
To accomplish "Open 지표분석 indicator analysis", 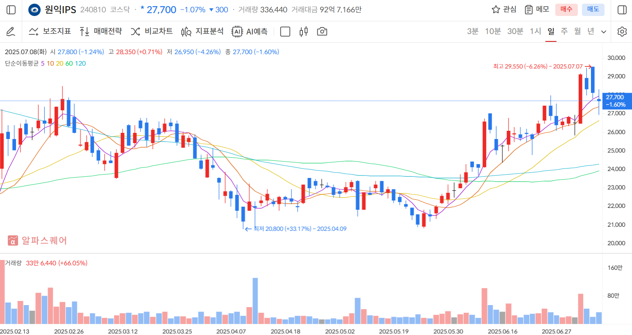I will pos(202,32).
